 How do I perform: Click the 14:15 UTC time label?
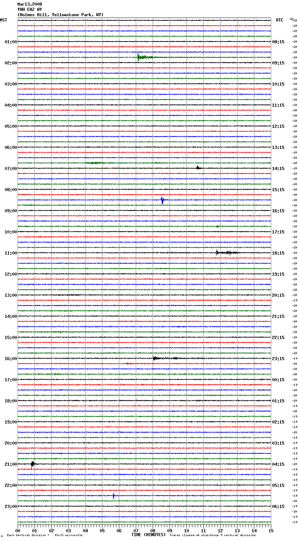[278, 169]
